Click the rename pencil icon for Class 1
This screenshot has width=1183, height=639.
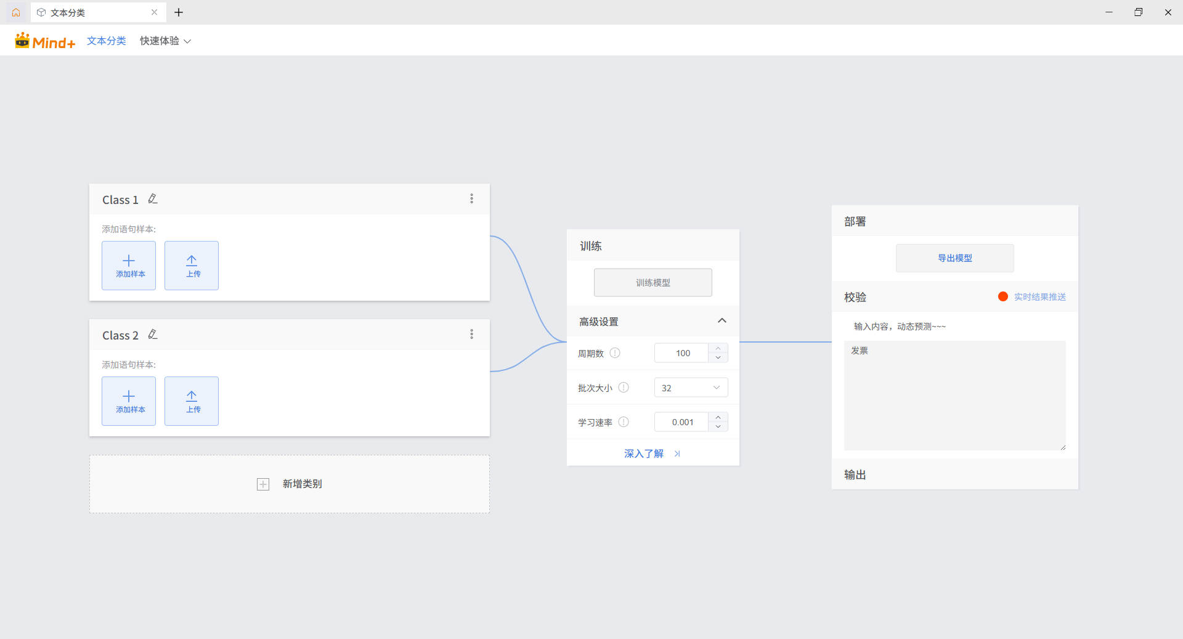click(153, 199)
